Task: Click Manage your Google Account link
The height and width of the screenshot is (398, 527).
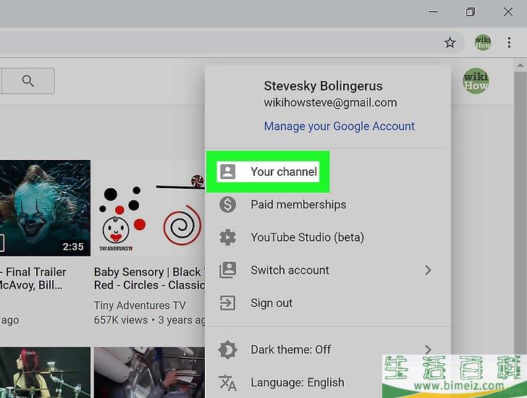Action: [x=339, y=127]
